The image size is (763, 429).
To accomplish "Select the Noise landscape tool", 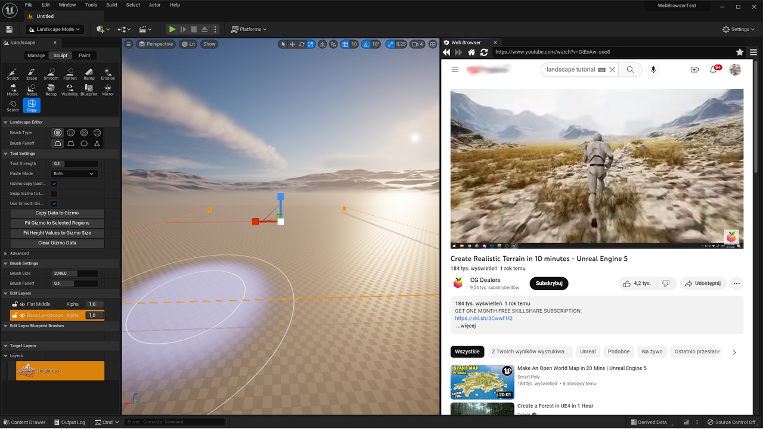I will (32, 90).
